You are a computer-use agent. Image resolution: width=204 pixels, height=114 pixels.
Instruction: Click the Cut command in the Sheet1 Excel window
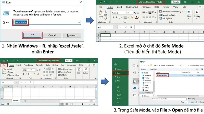[x=10, y=69]
